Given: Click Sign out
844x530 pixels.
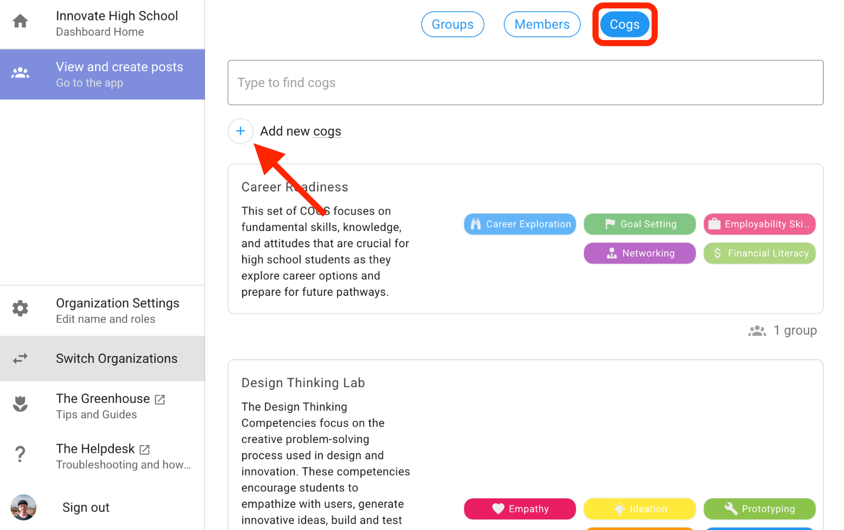Looking at the screenshot, I should tap(85, 507).
